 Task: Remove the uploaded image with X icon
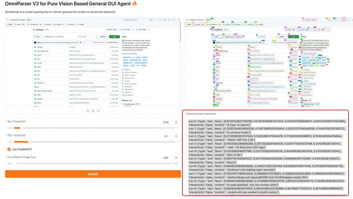[179, 20]
